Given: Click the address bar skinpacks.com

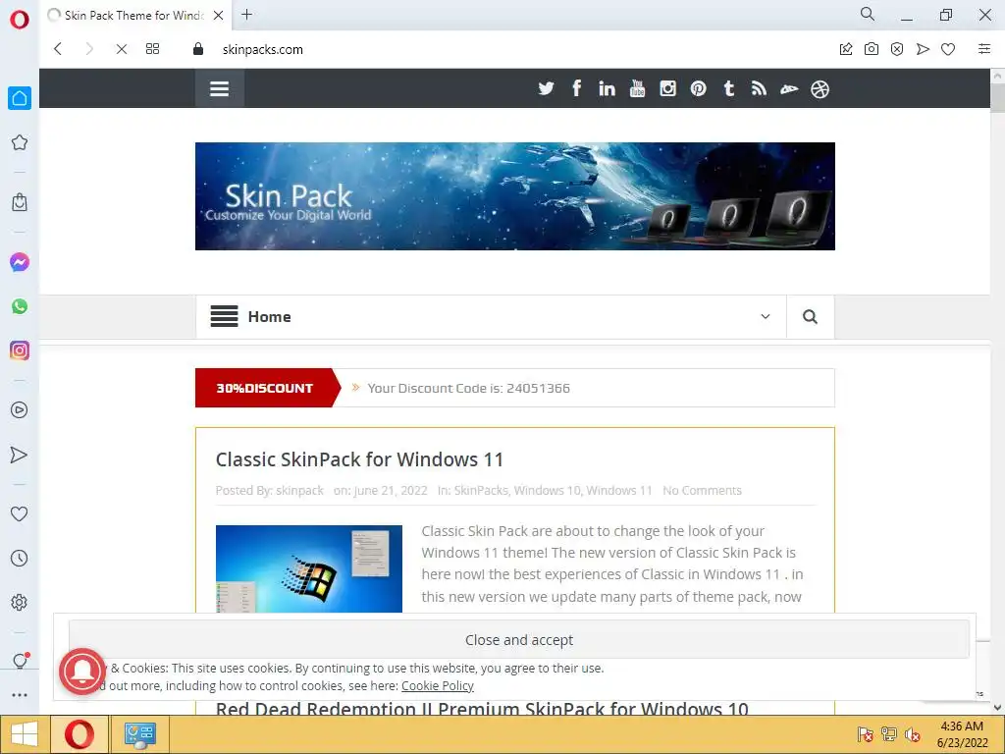Looking at the screenshot, I should point(262,49).
